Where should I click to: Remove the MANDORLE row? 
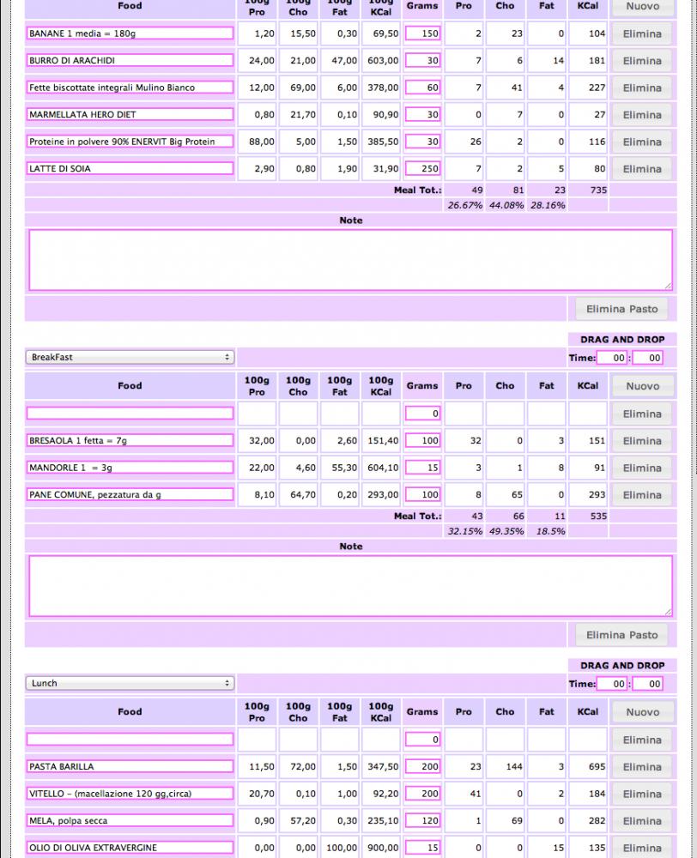coord(642,468)
